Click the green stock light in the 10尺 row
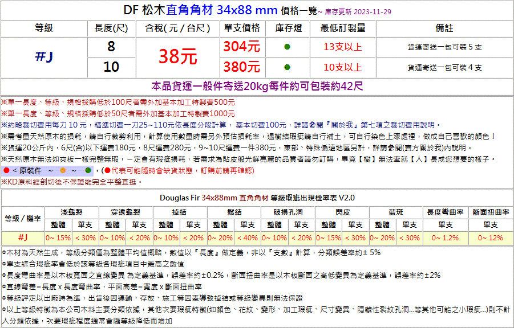514x328 pixels. pos(287,67)
